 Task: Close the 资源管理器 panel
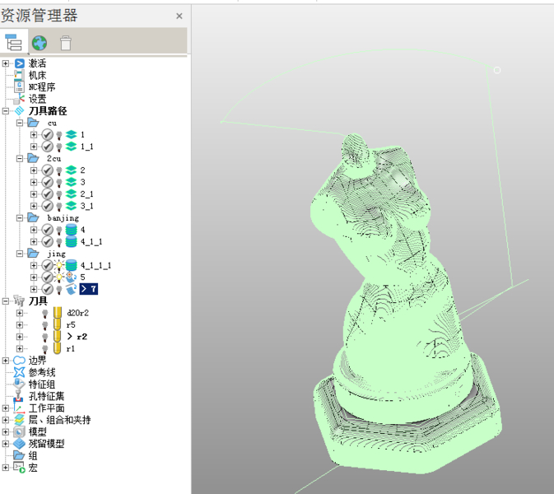coord(179,16)
